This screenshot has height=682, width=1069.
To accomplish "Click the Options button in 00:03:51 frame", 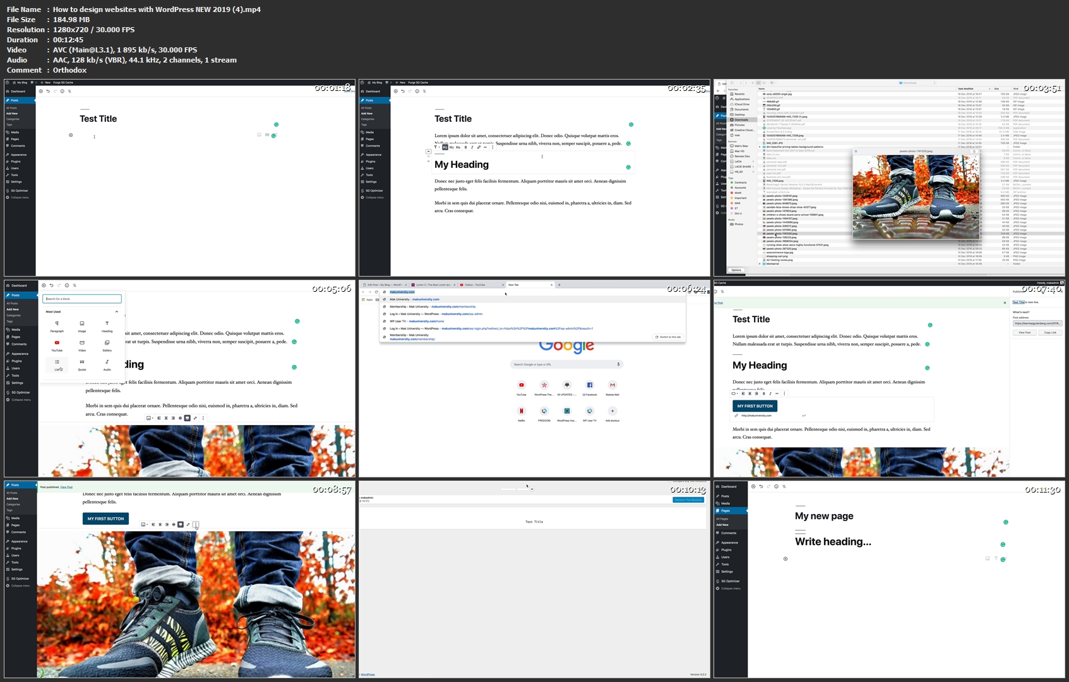I will click(736, 270).
